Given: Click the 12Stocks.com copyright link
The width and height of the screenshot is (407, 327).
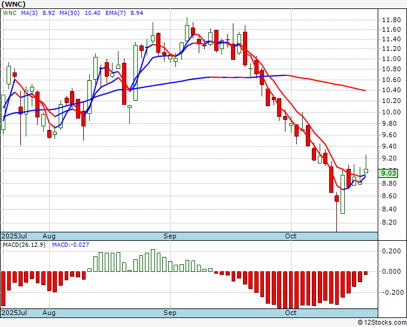Looking at the screenshot, I should pos(382,323).
